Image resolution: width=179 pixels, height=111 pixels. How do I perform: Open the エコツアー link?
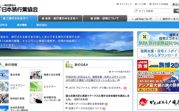(50, 87)
